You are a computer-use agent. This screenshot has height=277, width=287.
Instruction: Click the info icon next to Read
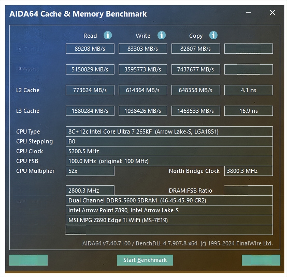(108, 35)
